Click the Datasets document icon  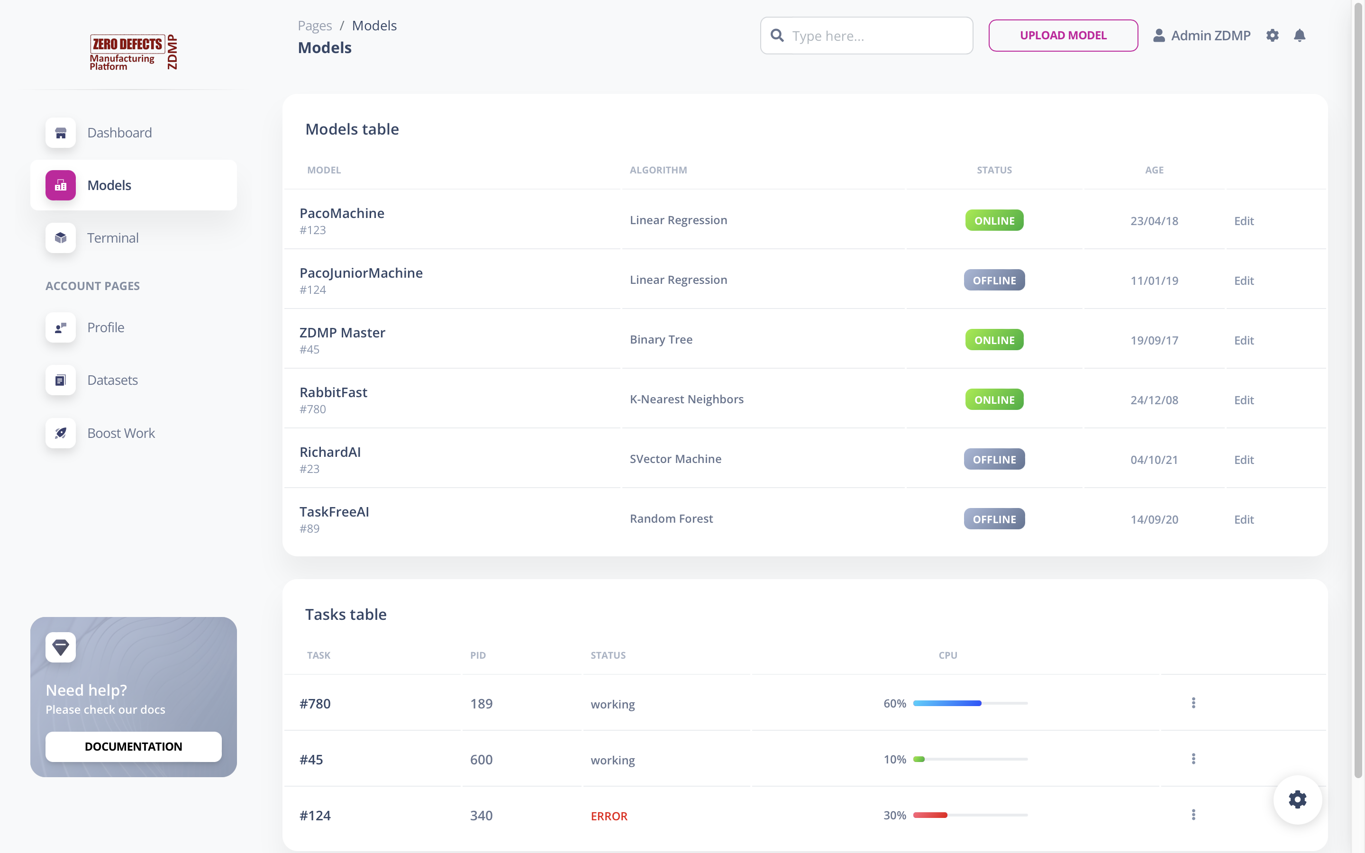pyautogui.click(x=60, y=380)
